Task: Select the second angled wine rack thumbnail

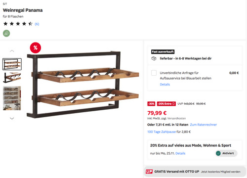Action: 12,78
